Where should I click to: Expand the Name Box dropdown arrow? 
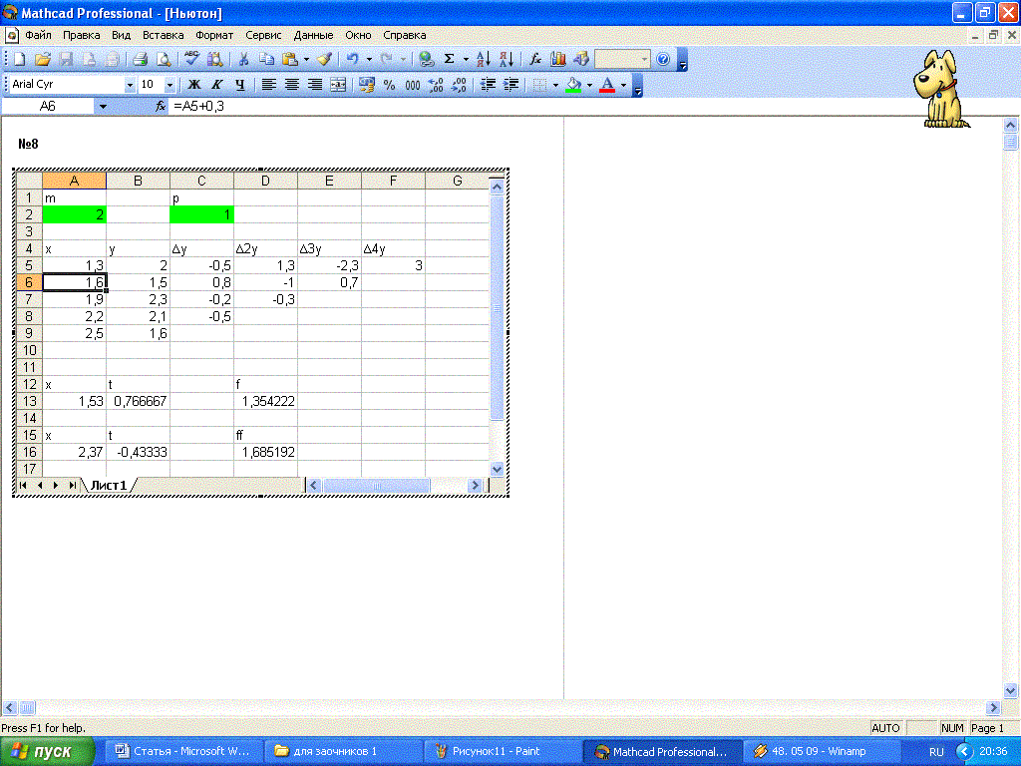[102, 106]
